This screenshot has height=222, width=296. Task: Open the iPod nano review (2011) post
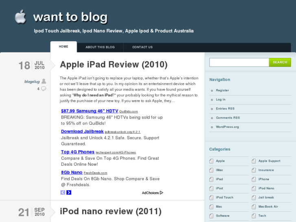point(111,211)
